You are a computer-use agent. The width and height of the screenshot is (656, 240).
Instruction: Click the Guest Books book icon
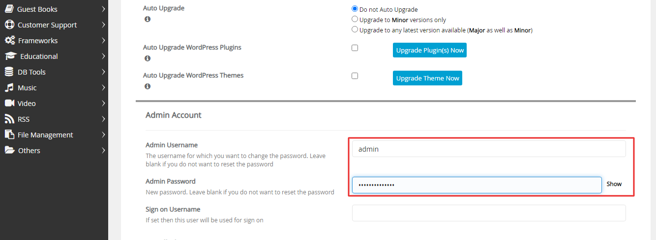point(9,9)
